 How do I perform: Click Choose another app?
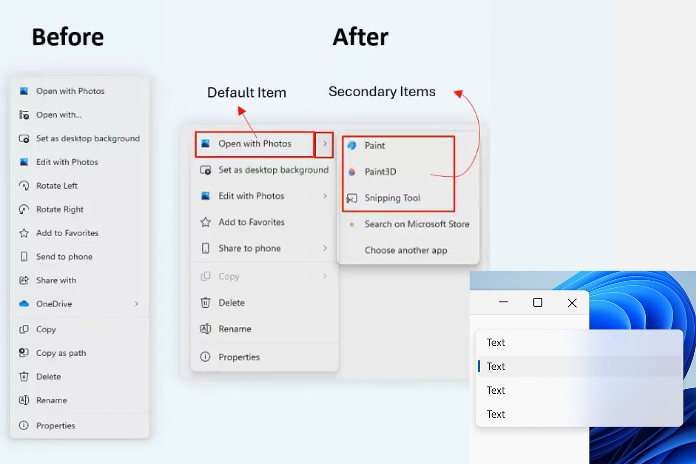click(406, 250)
